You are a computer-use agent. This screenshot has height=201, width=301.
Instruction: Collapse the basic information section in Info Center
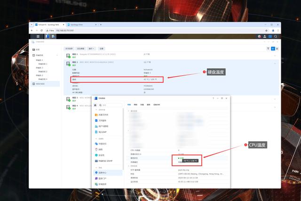[x=128, y=111]
